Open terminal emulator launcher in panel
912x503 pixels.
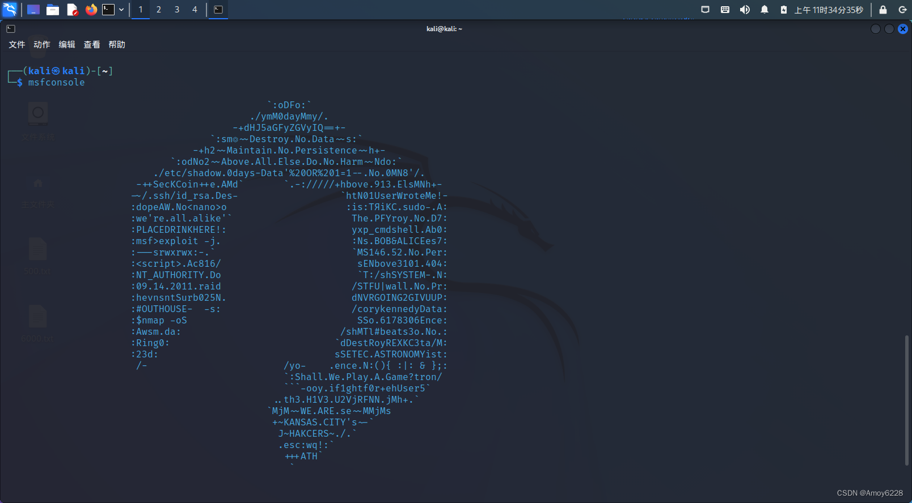tap(108, 10)
